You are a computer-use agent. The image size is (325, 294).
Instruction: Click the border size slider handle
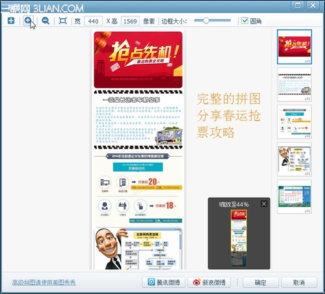[x=206, y=21]
